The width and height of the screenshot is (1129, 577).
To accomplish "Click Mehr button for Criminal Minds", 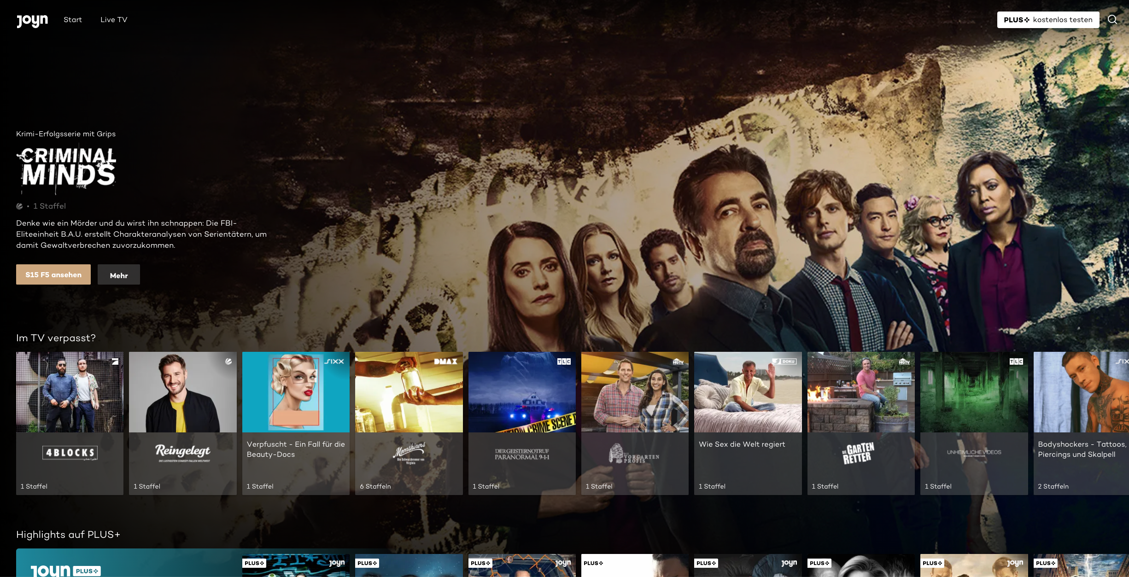I will point(119,275).
